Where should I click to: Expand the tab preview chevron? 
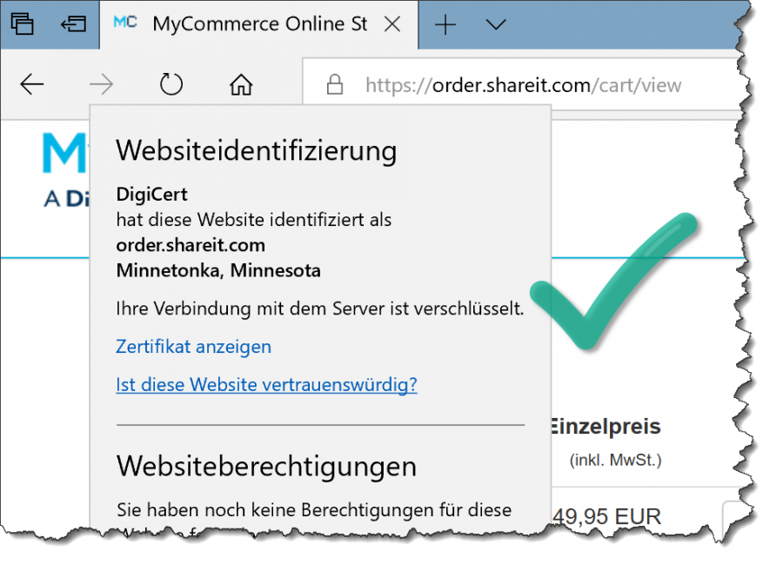pos(496,24)
